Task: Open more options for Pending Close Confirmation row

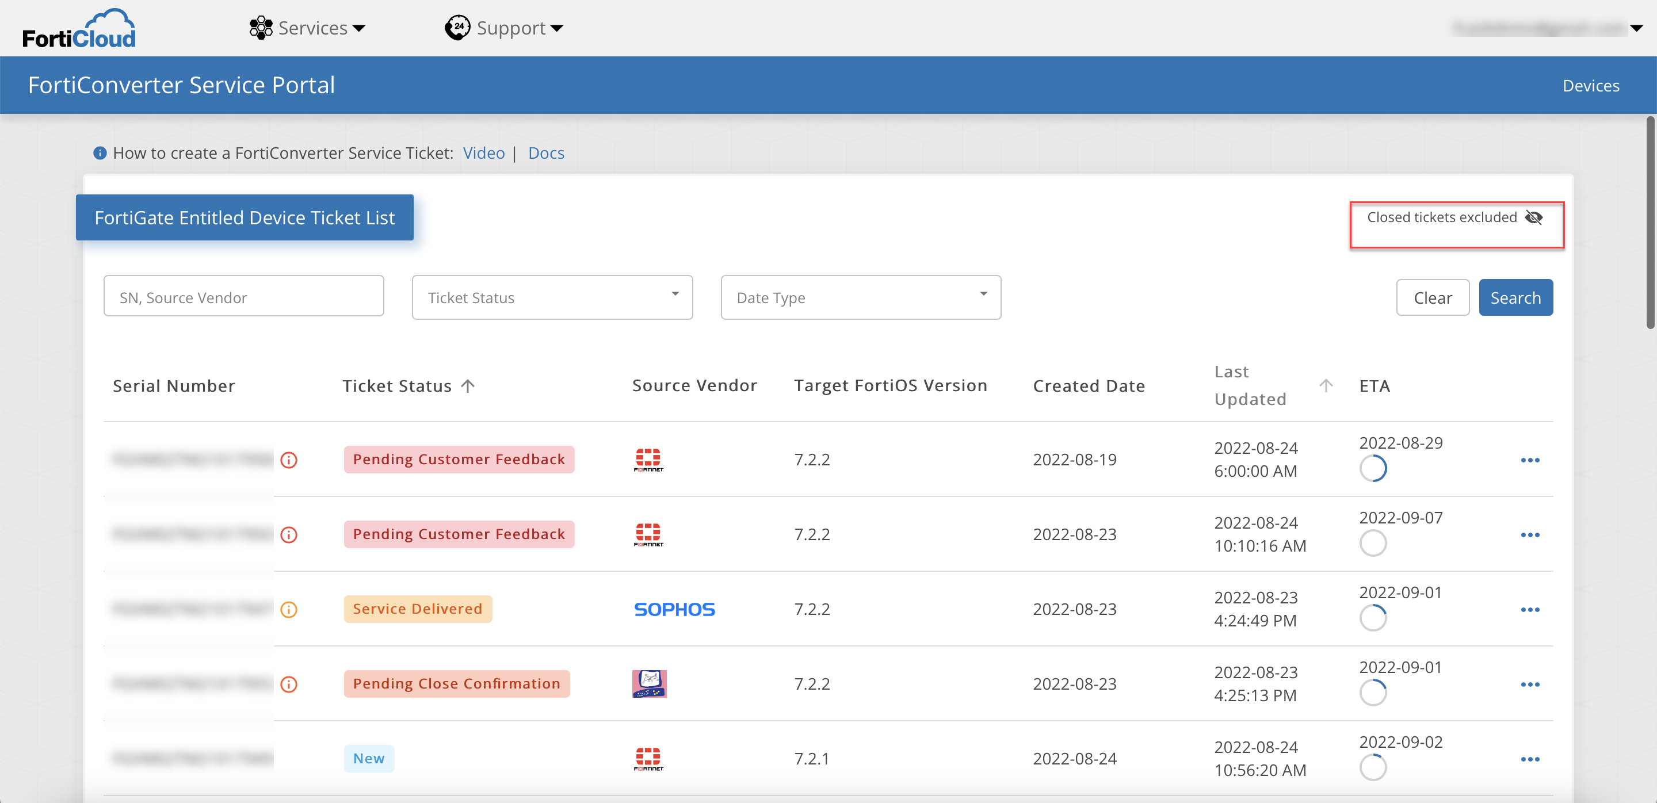Action: click(x=1530, y=684)
